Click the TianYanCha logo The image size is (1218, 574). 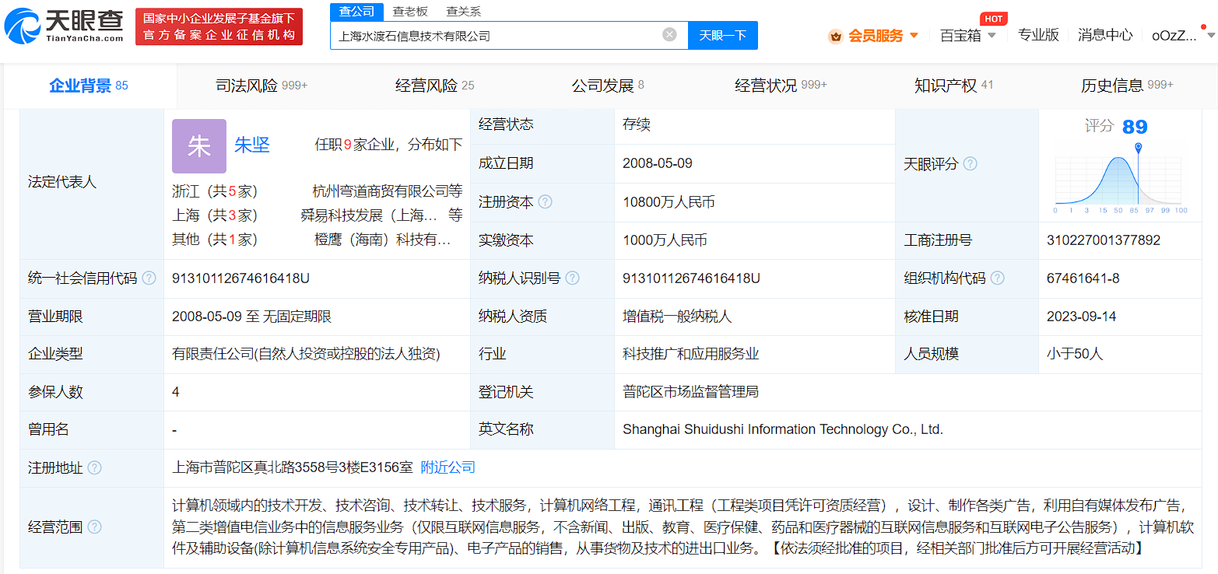pyautogui.click(x=64, y=26)
